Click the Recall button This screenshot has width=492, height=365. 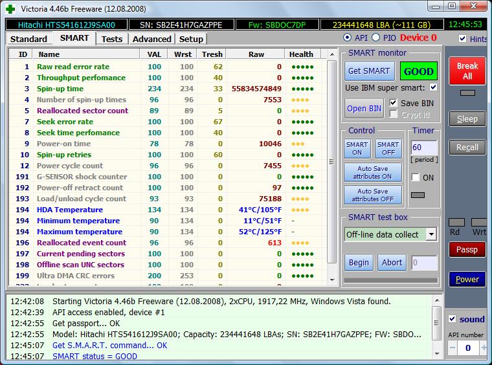click(467, 148)
